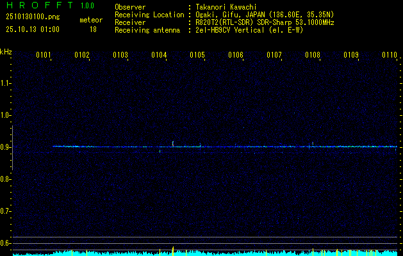Click the 0102 time marker
The width and height of the screenshot is (403, 256).
82,55
